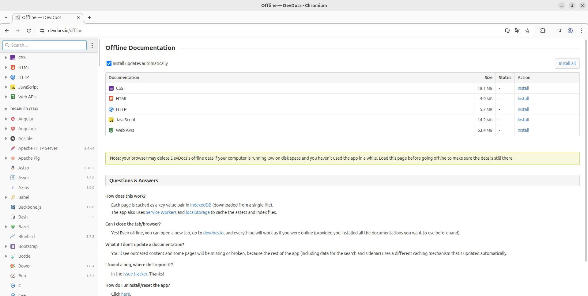Expand the Web APIs sidebar entry
The width and height of the screenshot is (588, 296).
click(6, 97)
